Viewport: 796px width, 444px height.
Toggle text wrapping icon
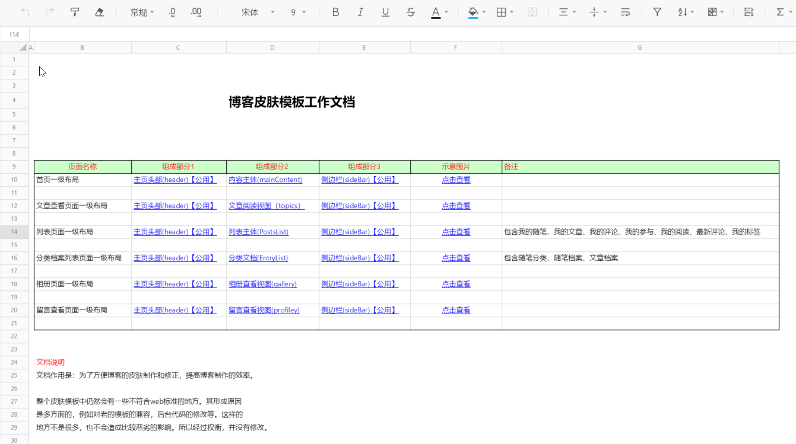(626, 12)
